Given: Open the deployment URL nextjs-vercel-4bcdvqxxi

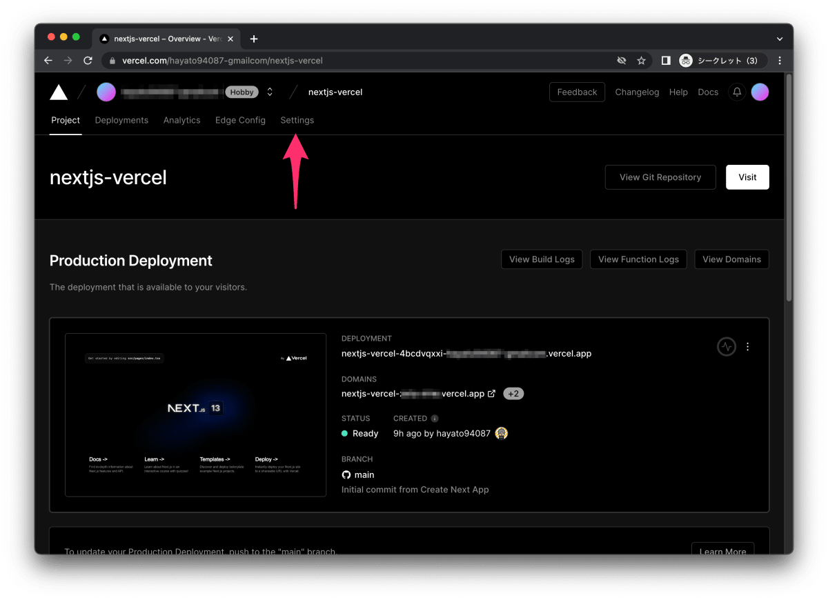Looking at the screenshot, I should (466, 354).
